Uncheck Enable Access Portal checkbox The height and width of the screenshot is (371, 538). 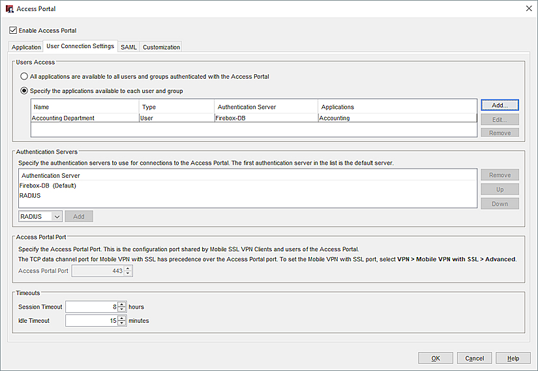pyautogui.click(x=13, y=31)
